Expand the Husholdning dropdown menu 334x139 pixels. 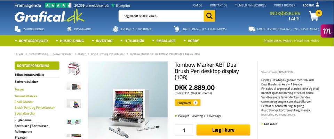[x=70, y=41]
